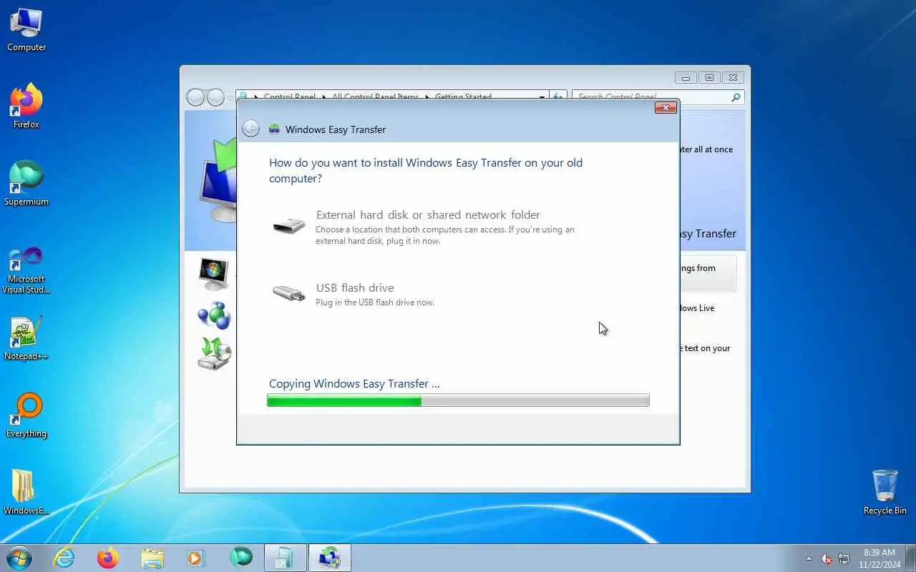Click the network tray icon
Viewport: 916px width, 572px height.
[844, 558]
